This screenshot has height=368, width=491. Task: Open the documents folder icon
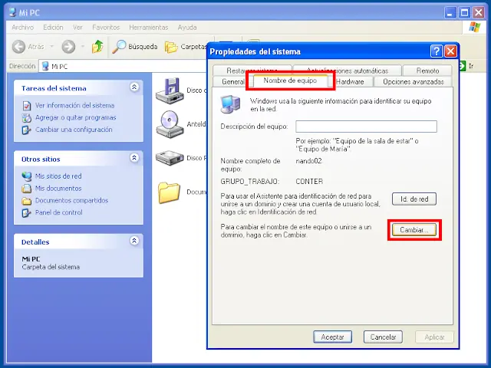click(169, 192)
